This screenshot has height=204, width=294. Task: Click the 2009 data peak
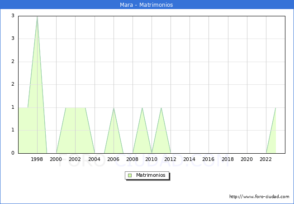pos(142,108)
